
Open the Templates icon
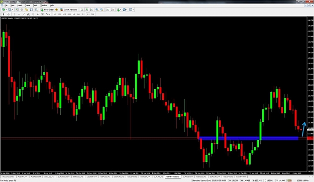coord(131,10)
